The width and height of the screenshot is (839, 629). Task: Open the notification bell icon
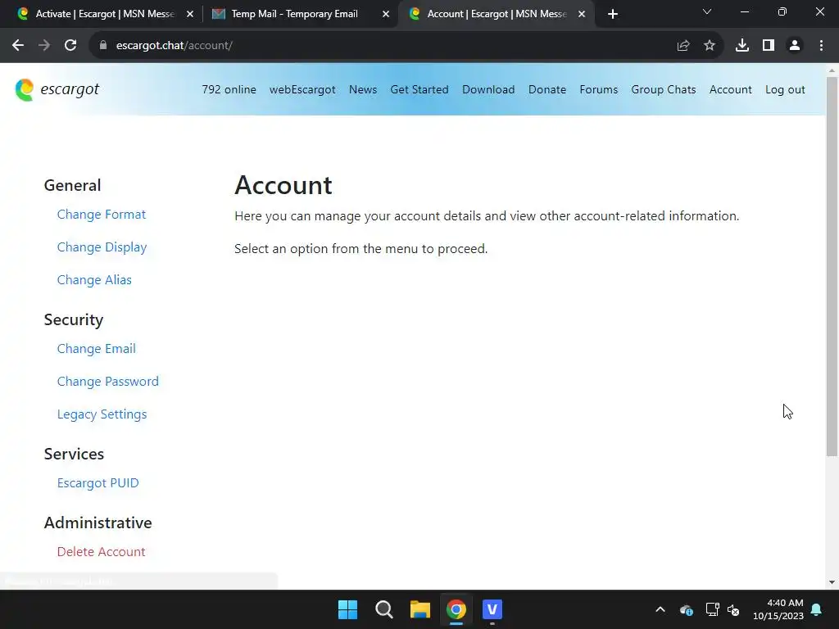click(817, 609)
